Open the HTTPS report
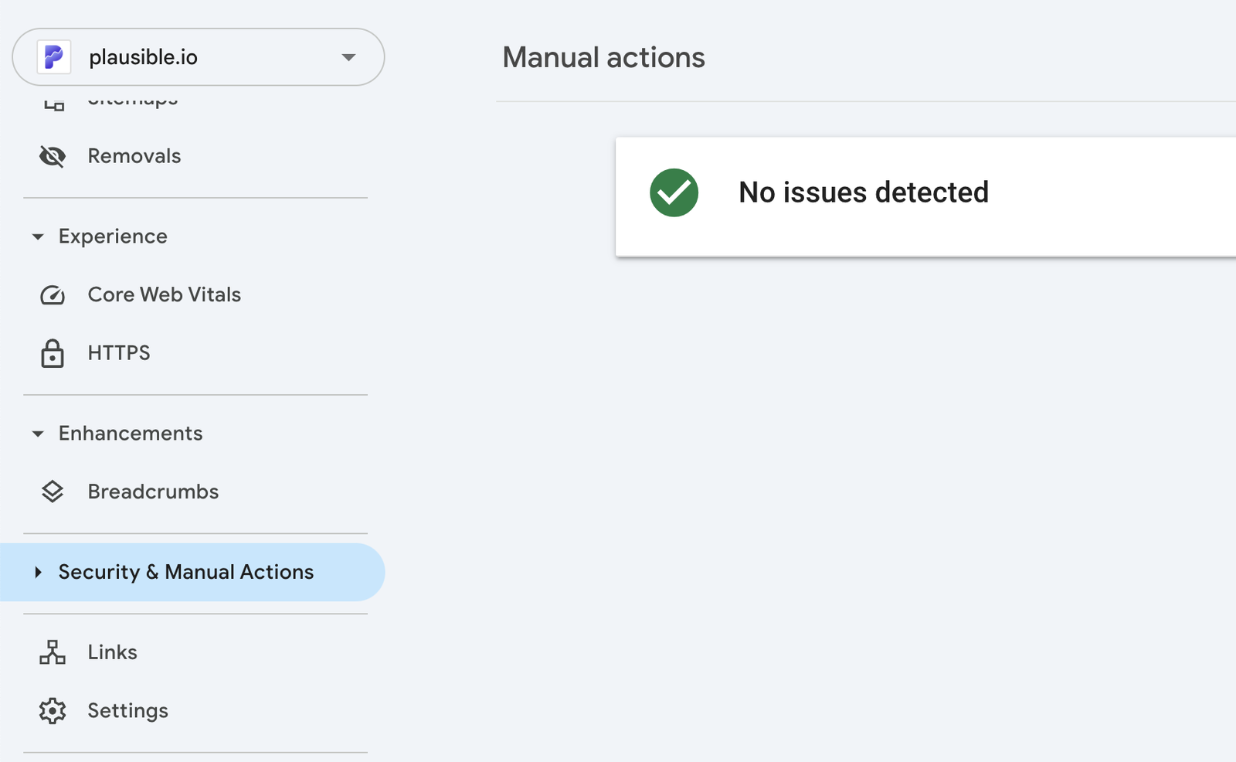This screenshot has width=1236, height=762. click(x=117, y=353)
